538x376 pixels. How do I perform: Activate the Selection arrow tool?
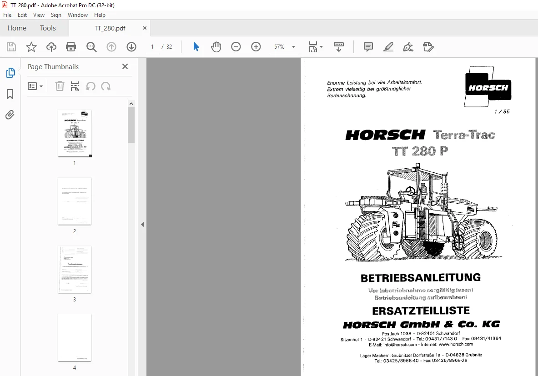click(196, 47)
